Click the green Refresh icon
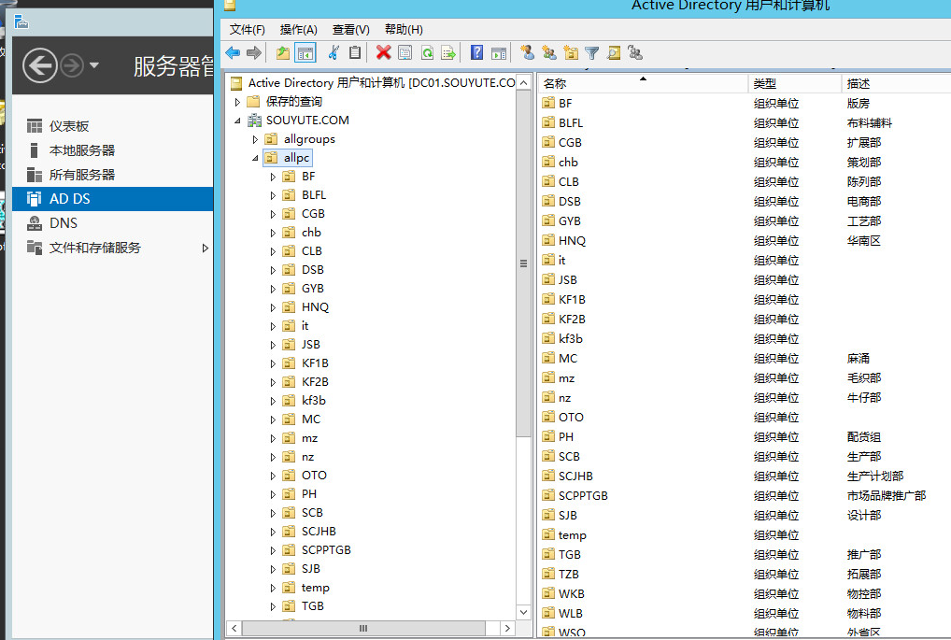The image size is (951, 640). [427, 52]
